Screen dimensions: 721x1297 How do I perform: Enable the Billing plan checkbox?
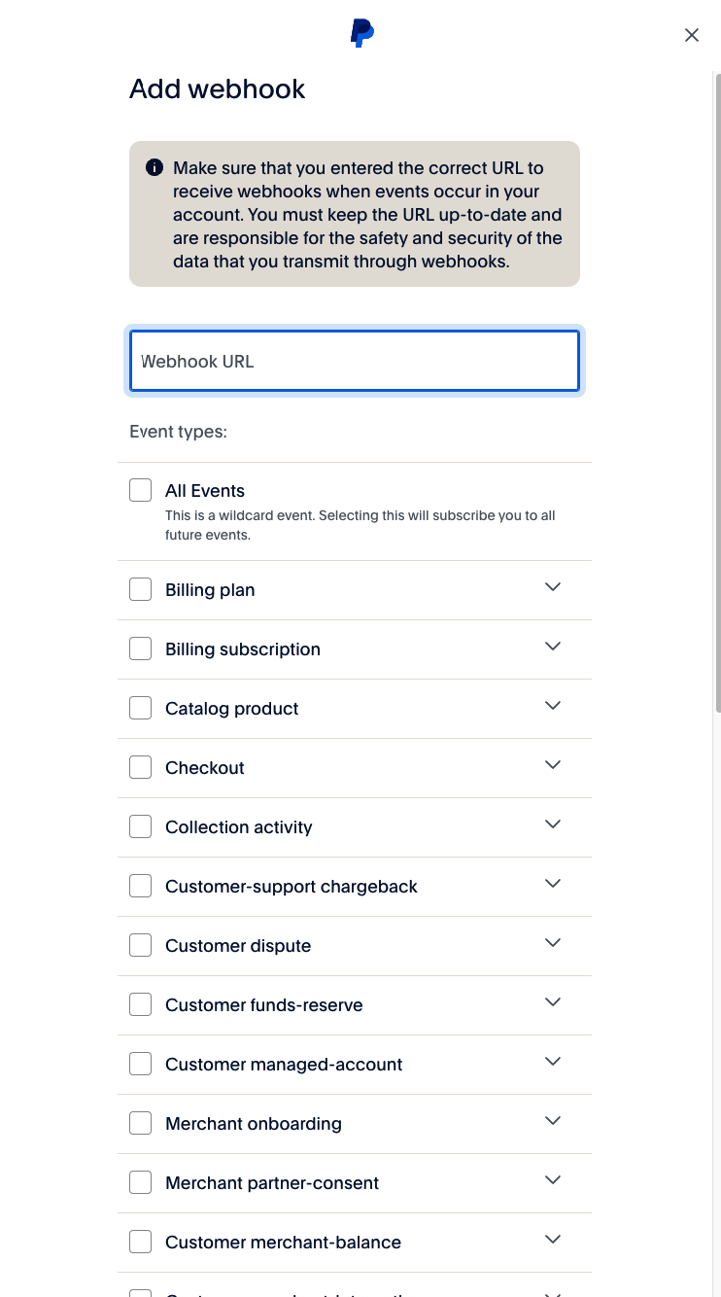(x=141, y=589)
